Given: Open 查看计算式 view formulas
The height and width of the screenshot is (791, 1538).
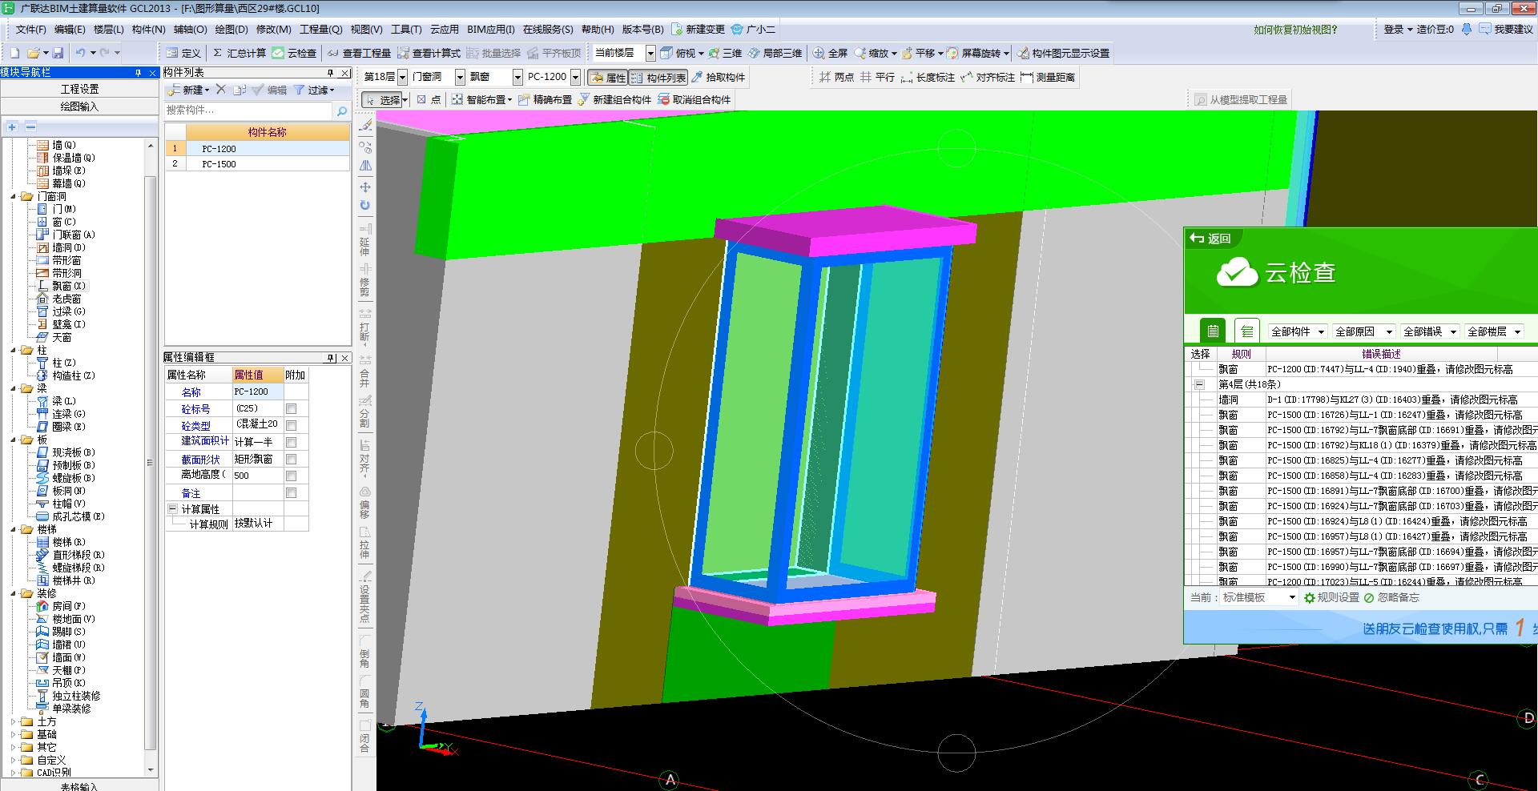Looking at the screenshot, I should tap(429, 53).
